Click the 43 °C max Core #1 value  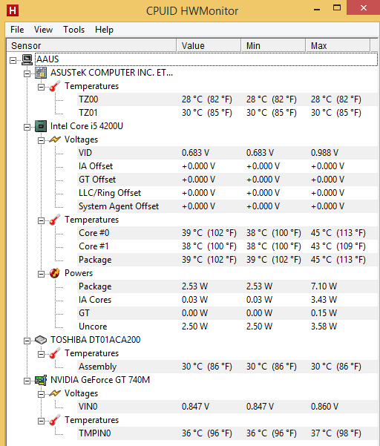(x=338, y=246)
